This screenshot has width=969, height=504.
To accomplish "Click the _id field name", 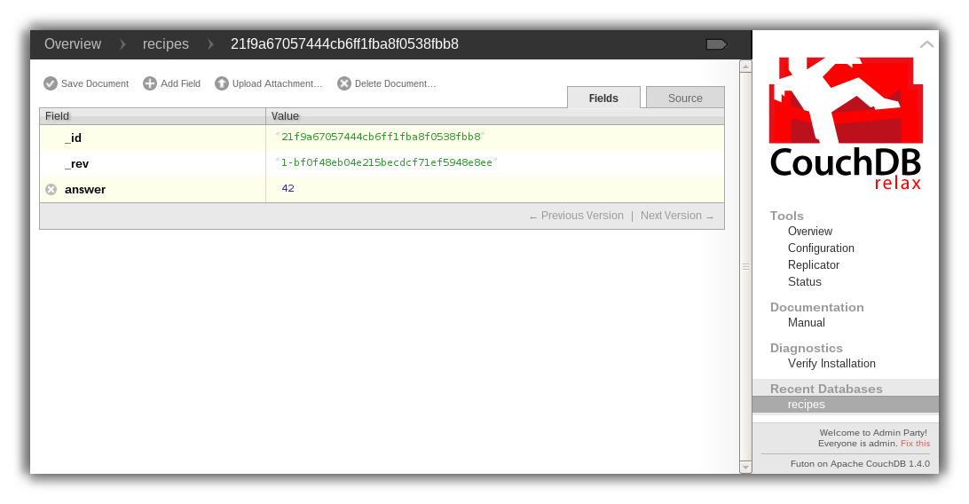I will 73,138.
